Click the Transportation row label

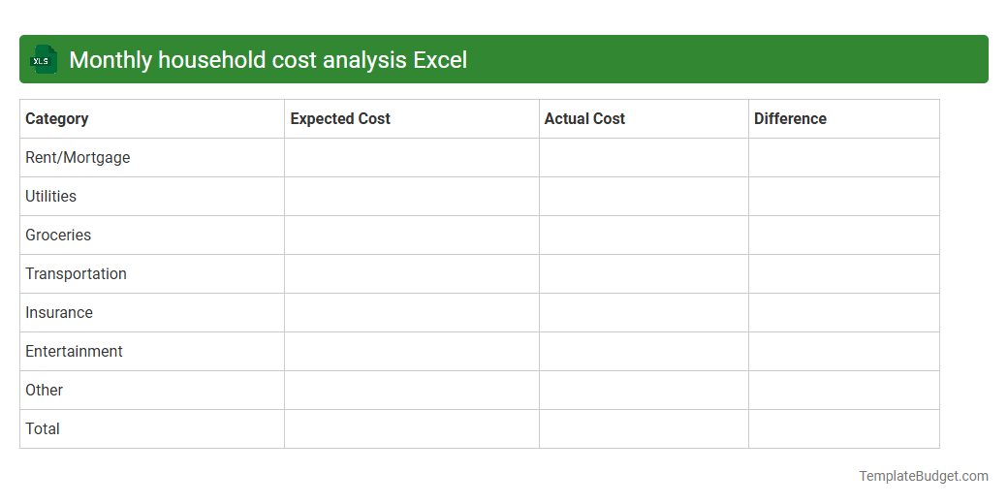(x=76, y=274)
